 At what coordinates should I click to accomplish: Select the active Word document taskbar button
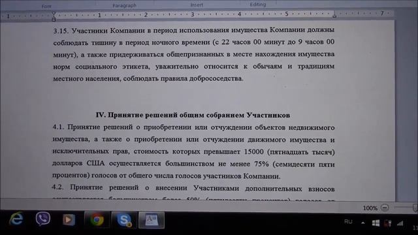(x=151, y=220)
